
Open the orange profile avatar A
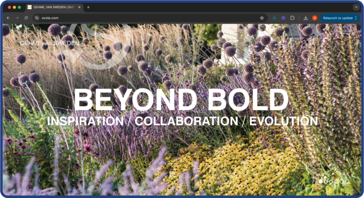315,18
